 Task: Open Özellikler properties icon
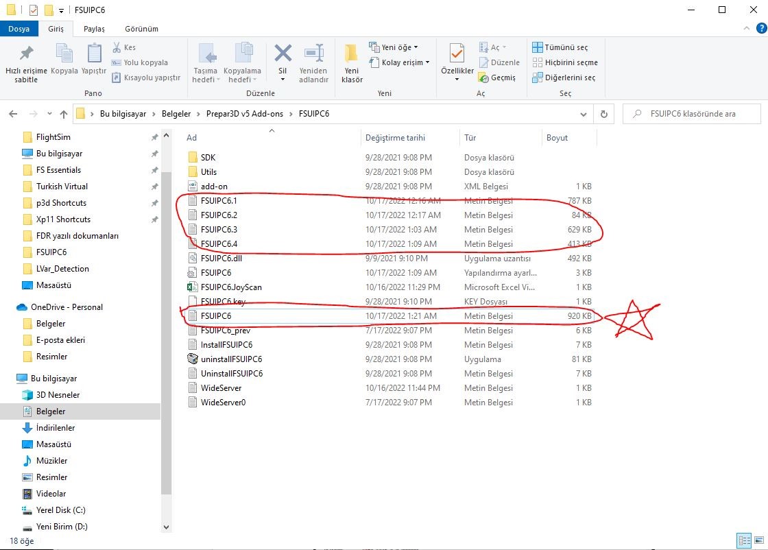click(457, 54)
